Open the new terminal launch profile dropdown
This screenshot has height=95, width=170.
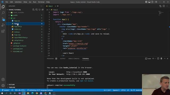[155, 59]
